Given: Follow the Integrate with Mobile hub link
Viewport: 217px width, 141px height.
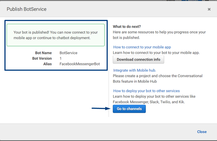Looking at the screenshot, I should 134,70.
